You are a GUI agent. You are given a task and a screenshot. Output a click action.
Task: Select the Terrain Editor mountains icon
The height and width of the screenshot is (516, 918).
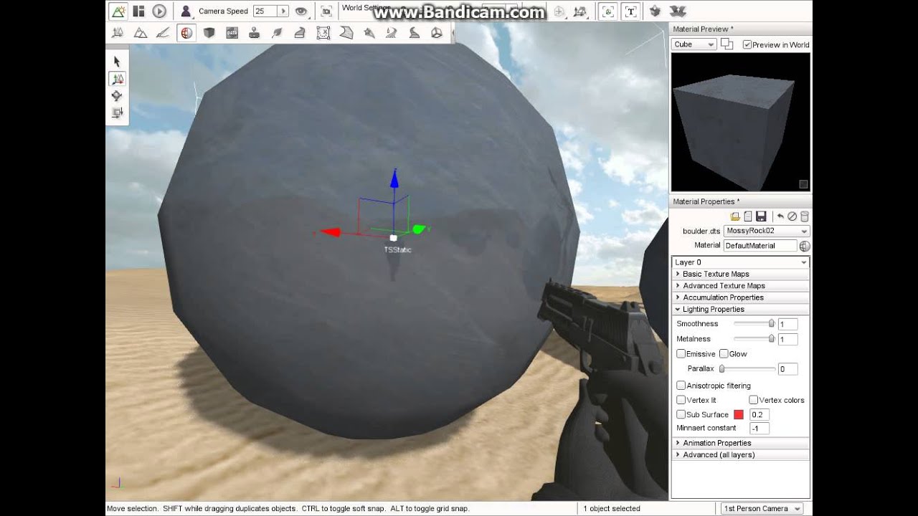click(x=141, y=32)
